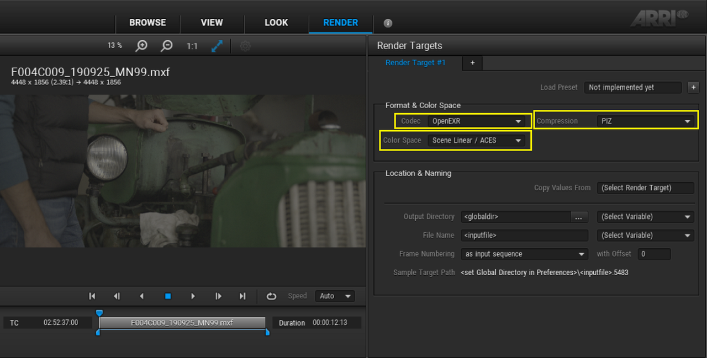Toggle loop playback
Screen dimensions: 707x358
[x=271, y=296]
